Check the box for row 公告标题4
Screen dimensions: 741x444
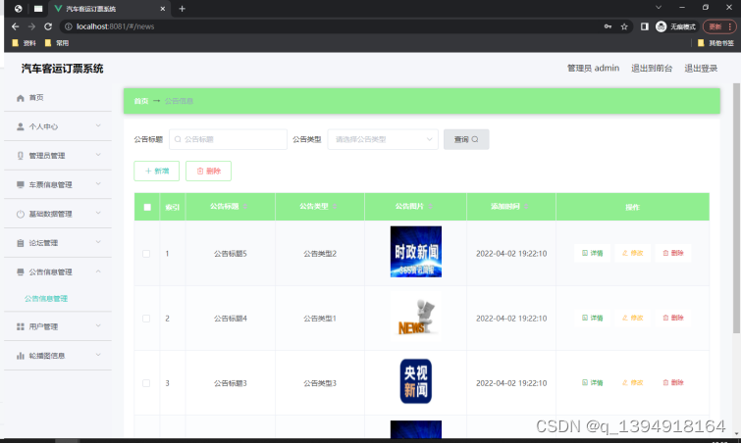pyautogui.click(x=146, y=319)
